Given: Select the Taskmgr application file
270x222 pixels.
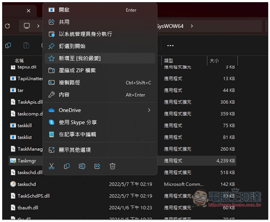Looking at the screenshot, I should (x=122, y=161).
